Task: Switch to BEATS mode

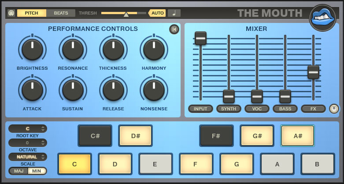Action: (x=61, y=13)
